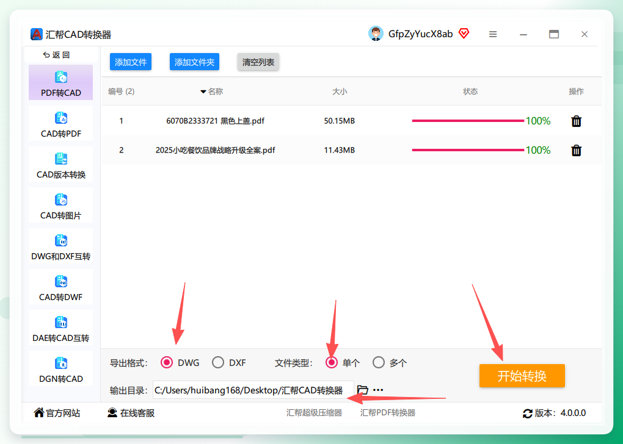Start conversion with 开始转换 button

coord(522,375)
